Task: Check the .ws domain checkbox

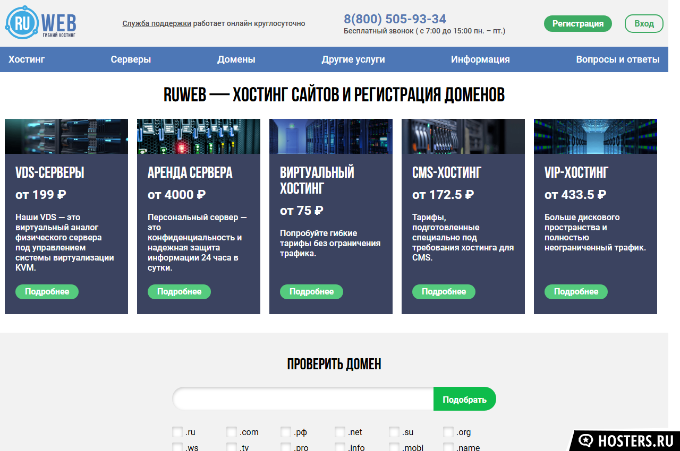Action: [177, 447]
